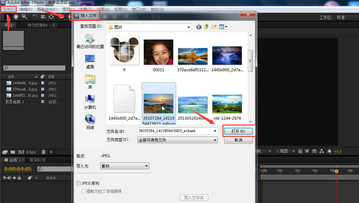Open the view menu icon
Screen dimensions: 359x203
(223, 27)
